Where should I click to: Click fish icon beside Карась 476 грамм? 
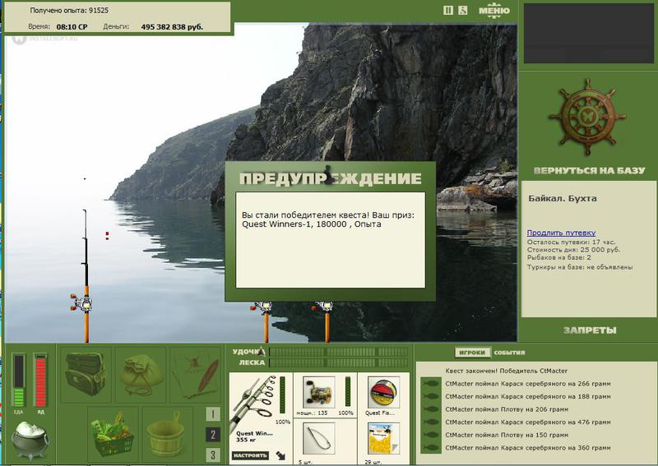click(430, 422)
